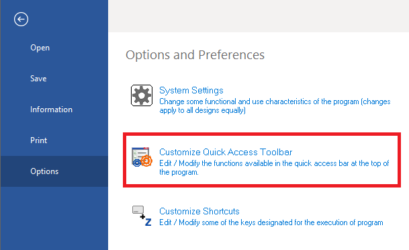This screenshot has height=250, width=409.
Task: Select the Print menu entry
Action: point(38,140)
